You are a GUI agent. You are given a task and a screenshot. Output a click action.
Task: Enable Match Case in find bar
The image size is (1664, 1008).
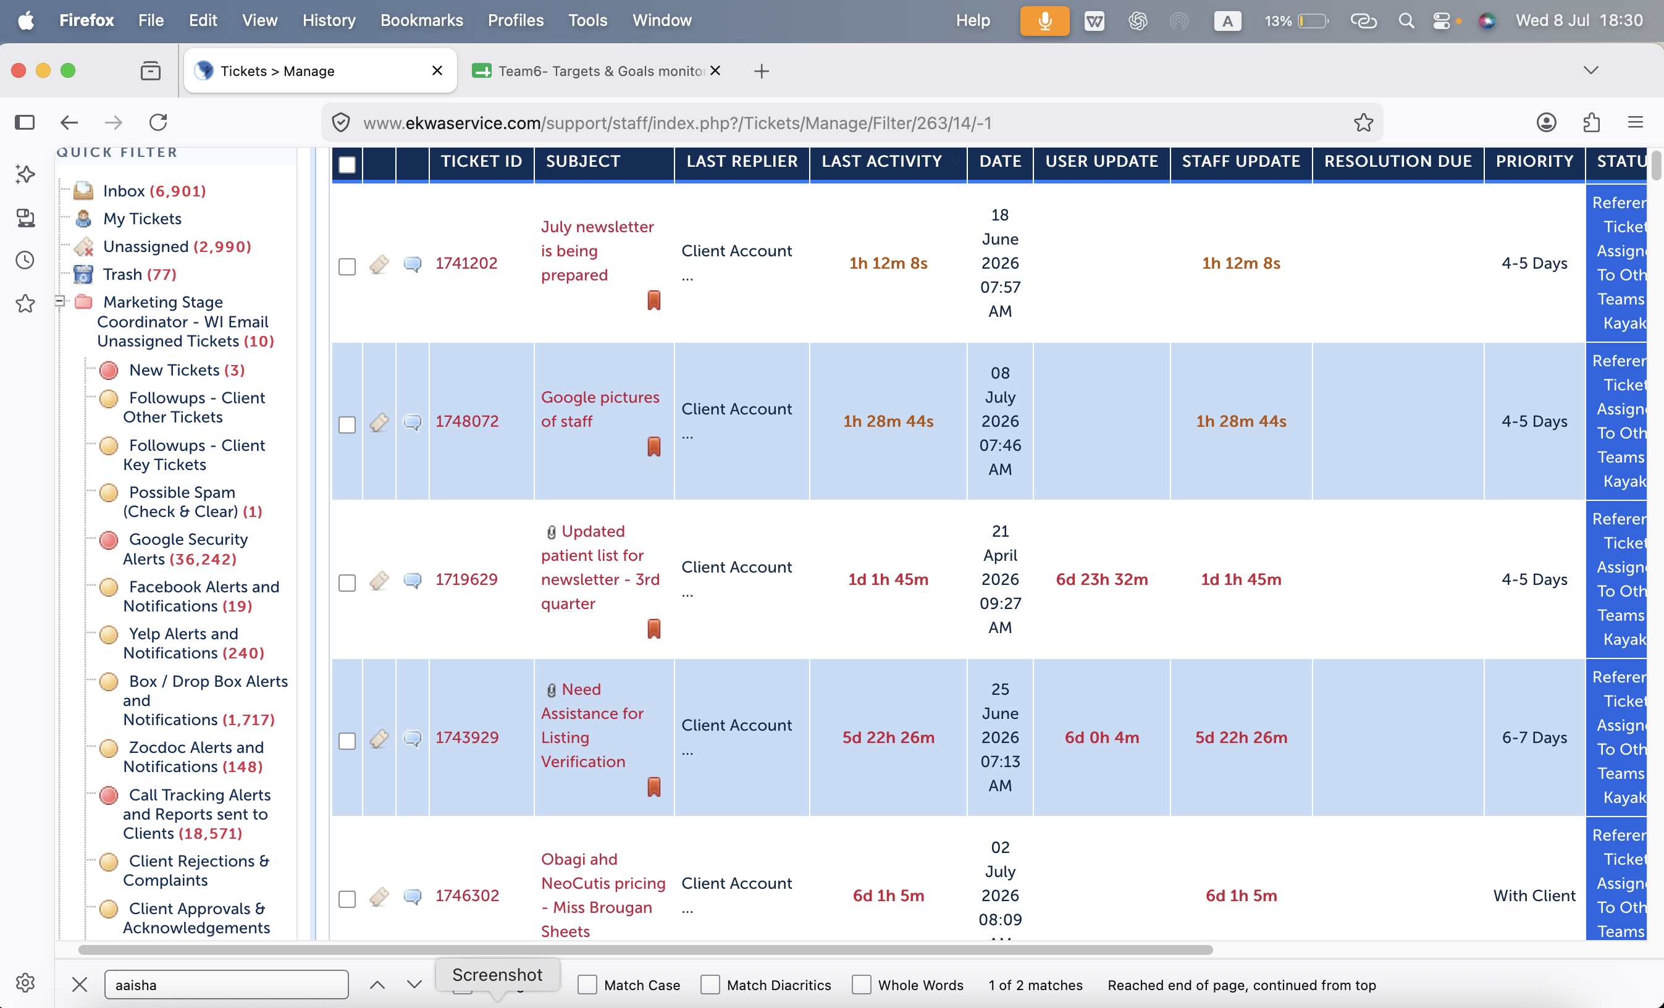pos(587,985)
